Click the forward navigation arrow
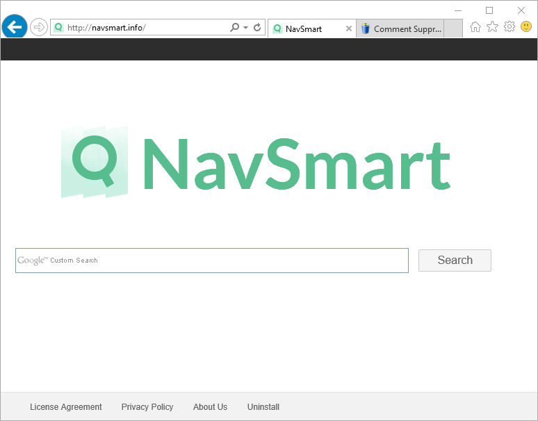The image size is (538, 421). [38, 27]
